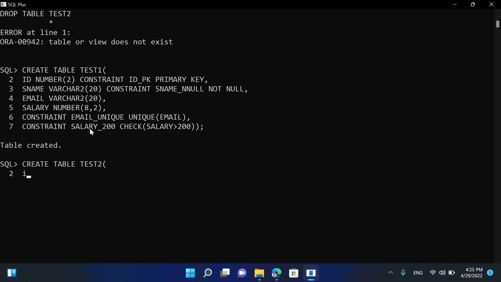Open the notifications badge showing 5
Image resolution: width=501 pixels, height=282 pixels.
point(490,273)
